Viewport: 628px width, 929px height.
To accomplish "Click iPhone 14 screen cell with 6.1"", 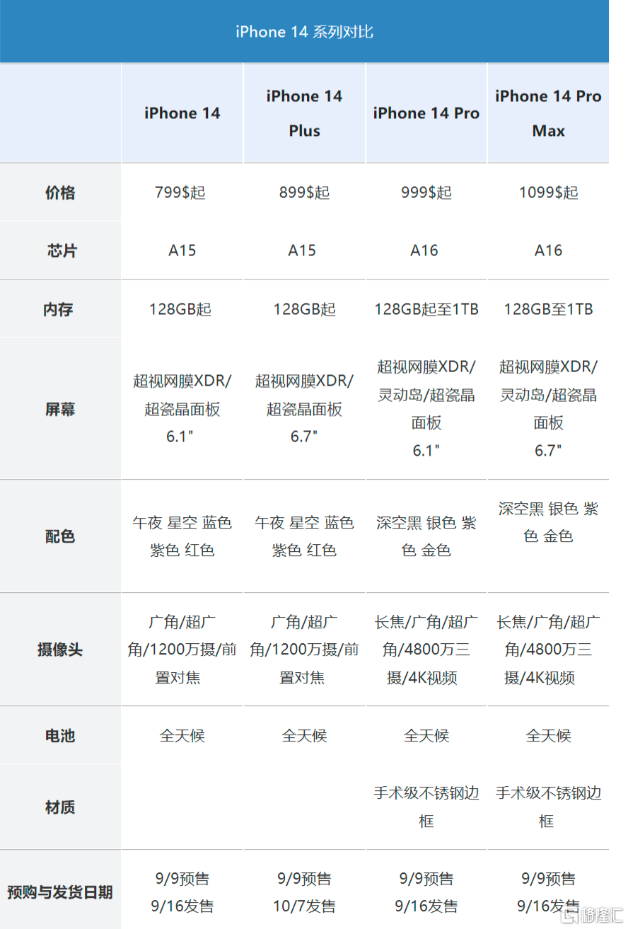I will (x=182, y=409).
